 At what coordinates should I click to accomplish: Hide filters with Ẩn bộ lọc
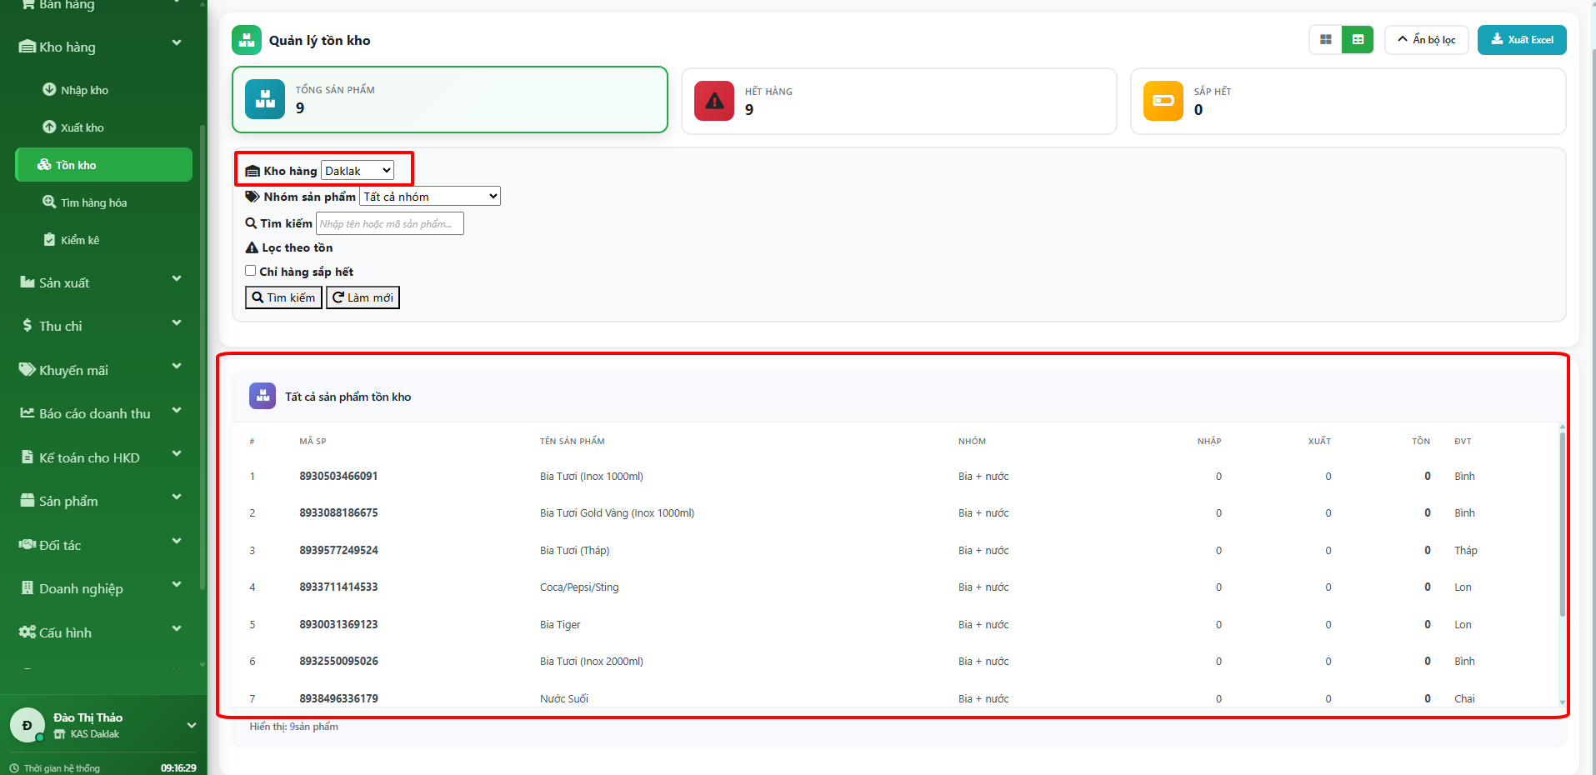(1426, 40)
